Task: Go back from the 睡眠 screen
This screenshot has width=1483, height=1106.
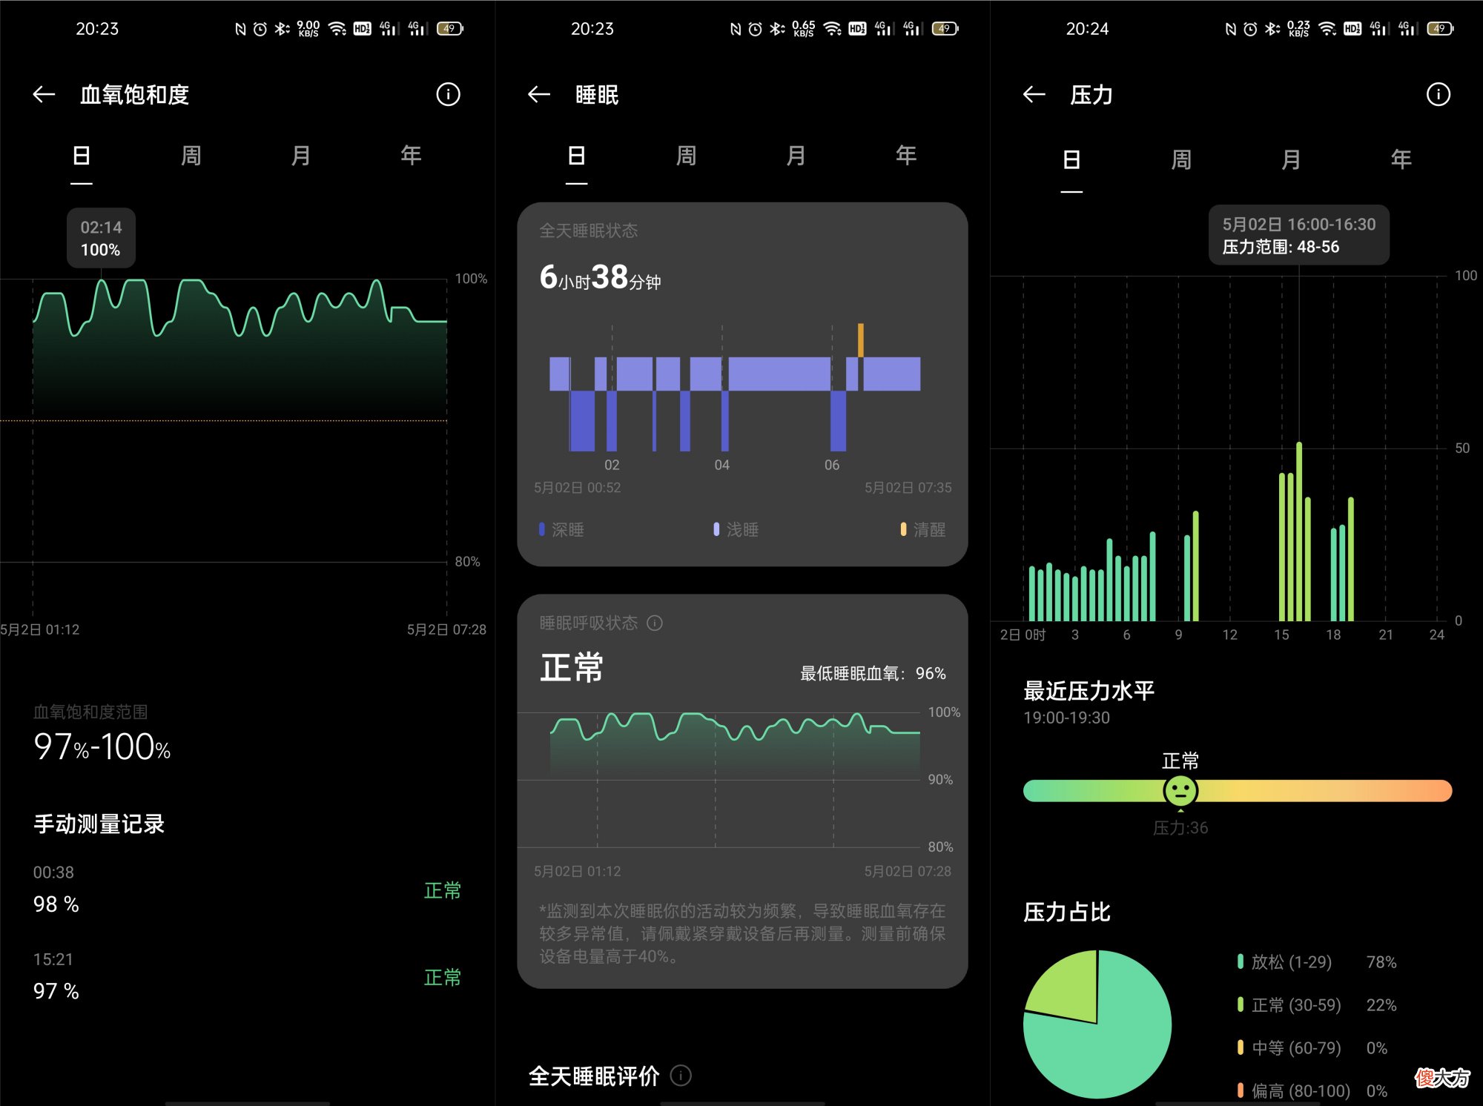Action: [x=539, y=94]
